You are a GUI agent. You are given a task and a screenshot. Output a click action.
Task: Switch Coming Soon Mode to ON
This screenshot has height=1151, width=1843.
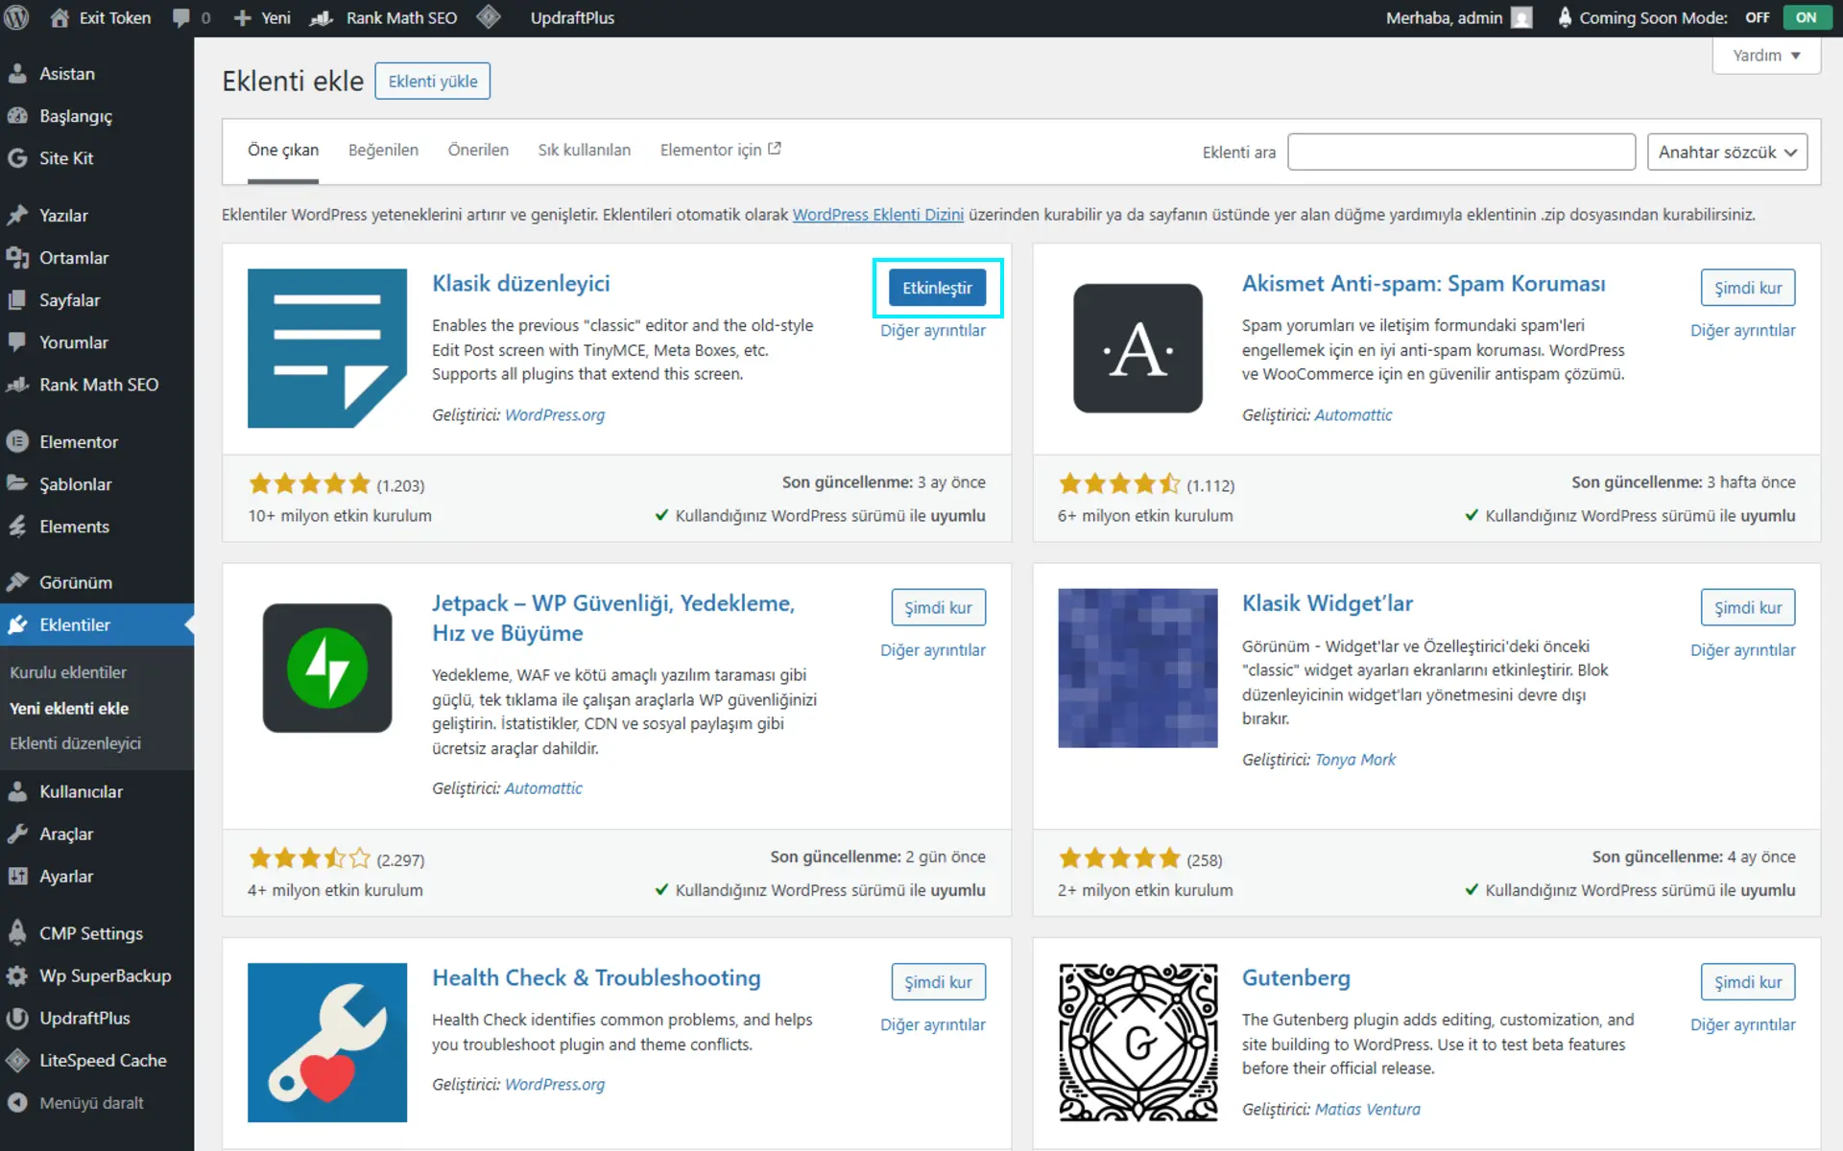(x=1806, y=17)
